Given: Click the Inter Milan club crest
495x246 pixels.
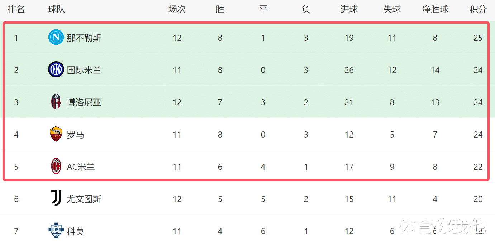Looking at the screenshot, I should (x=56, y=69).
